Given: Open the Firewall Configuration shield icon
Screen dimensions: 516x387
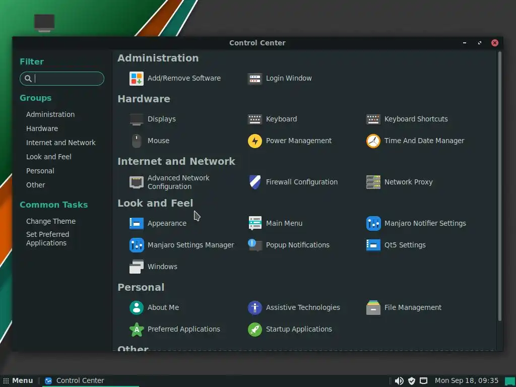Looking at the screenshot, I should [x=254, y=182].
